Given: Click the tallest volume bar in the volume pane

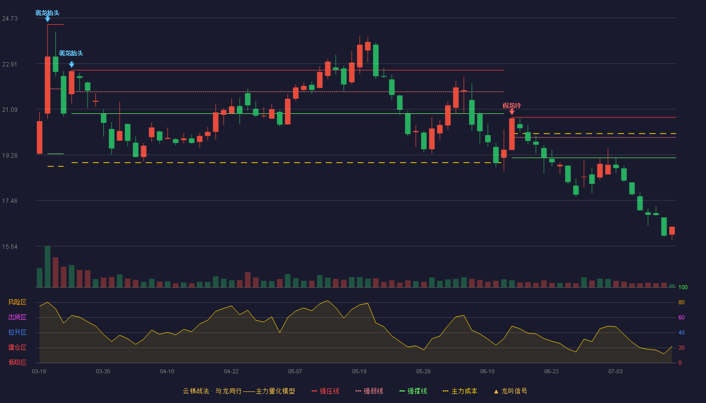Looking at the screenshot, I should coord(47,266).
